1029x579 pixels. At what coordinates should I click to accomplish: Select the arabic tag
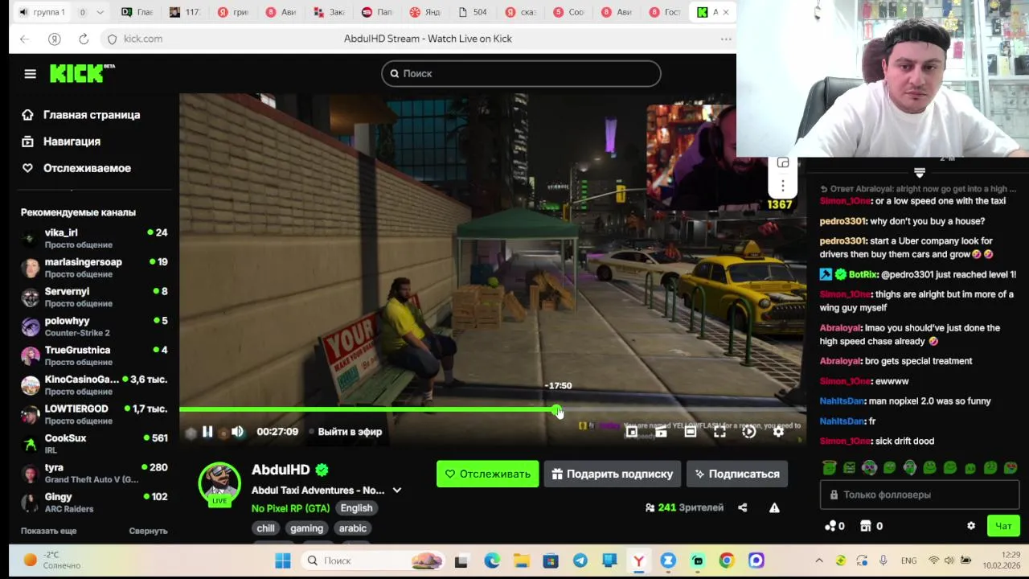[x=352, y=528]
